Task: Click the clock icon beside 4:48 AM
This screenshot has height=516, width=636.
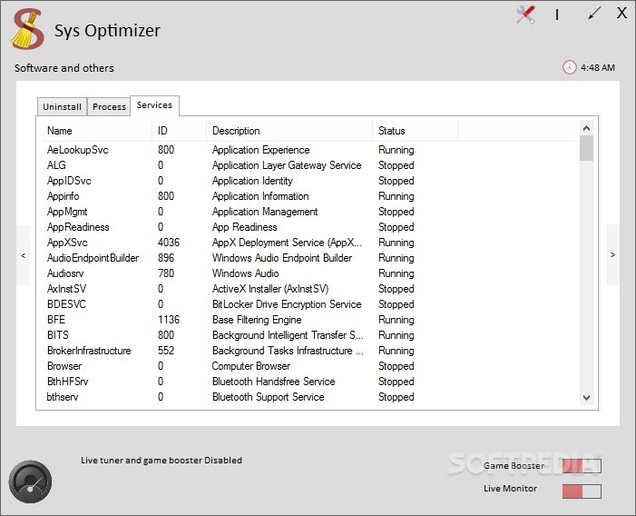Action: [569, 67]
